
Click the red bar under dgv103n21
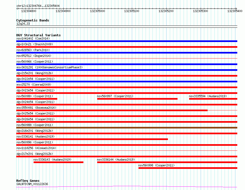click(127, 47)
